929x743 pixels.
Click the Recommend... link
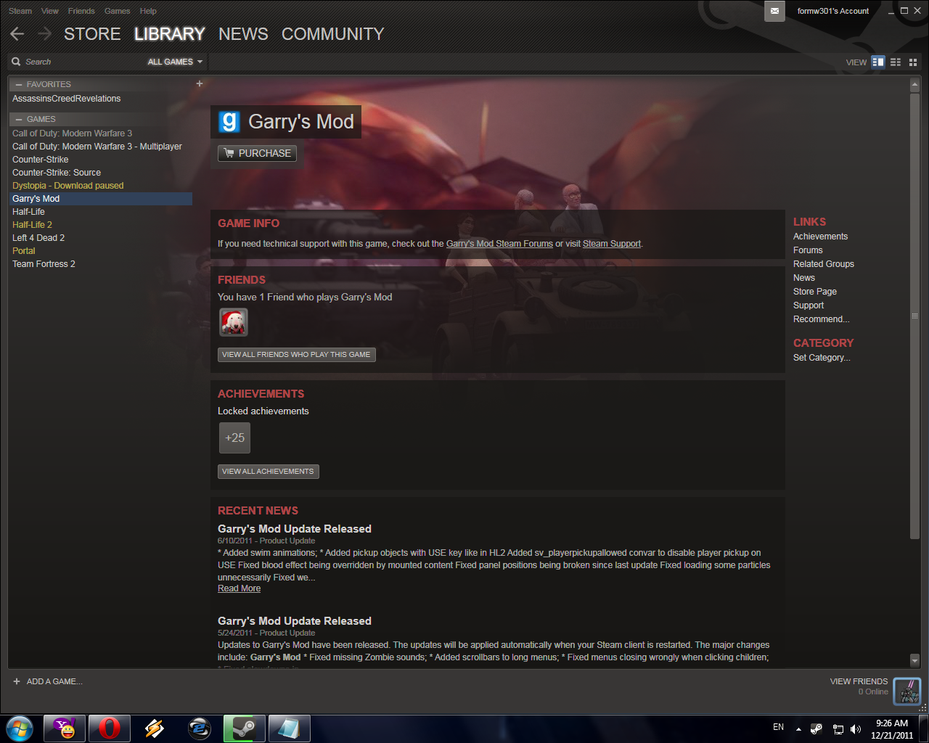[822, 319]
